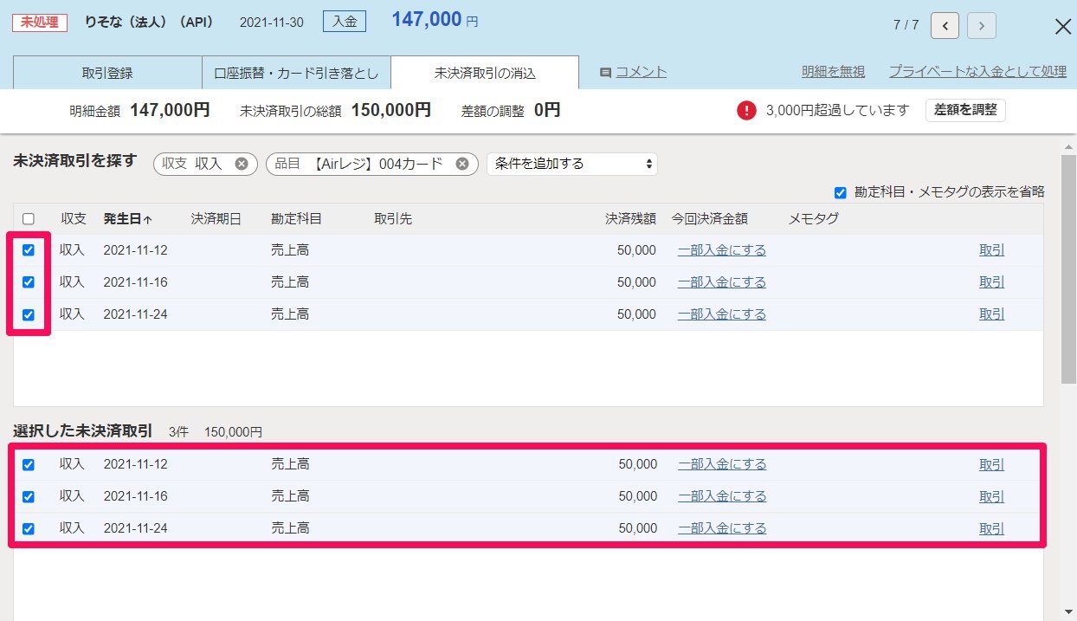Click scrollbar down arrow at bottom right
This screenshot has height=621, width=1077.
click(1068, 612)
